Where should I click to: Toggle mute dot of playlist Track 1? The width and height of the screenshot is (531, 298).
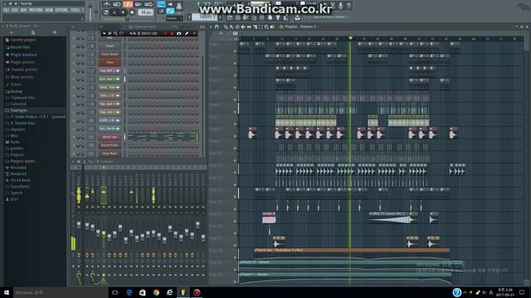[x=235, y=51]
